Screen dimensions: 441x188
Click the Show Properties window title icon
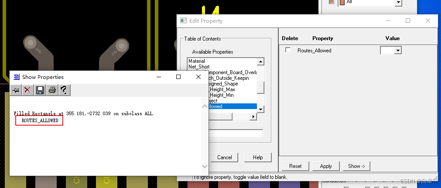click(x=17, y=77)
